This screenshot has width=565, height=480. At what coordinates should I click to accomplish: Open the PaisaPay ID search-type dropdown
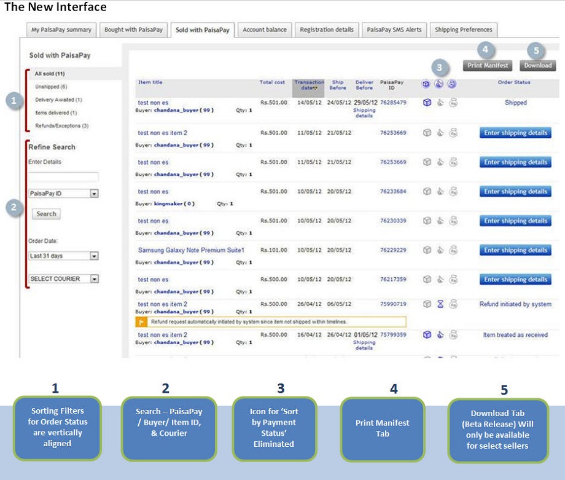tap(63, 194)
